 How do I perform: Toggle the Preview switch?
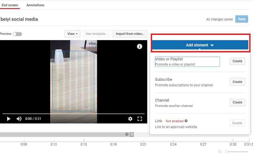coord(17,34)
